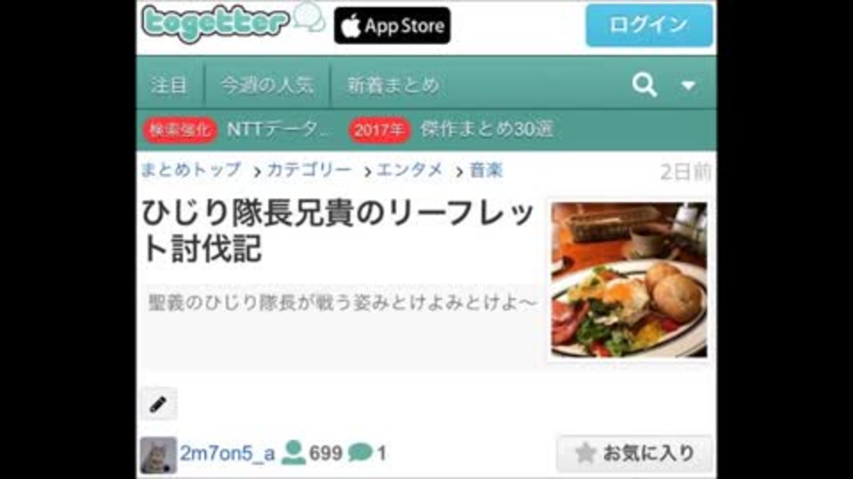Click the pencil edit icon
Viewport: 853px width, 479px height.
pyautogui.click(x=158, y=404)
